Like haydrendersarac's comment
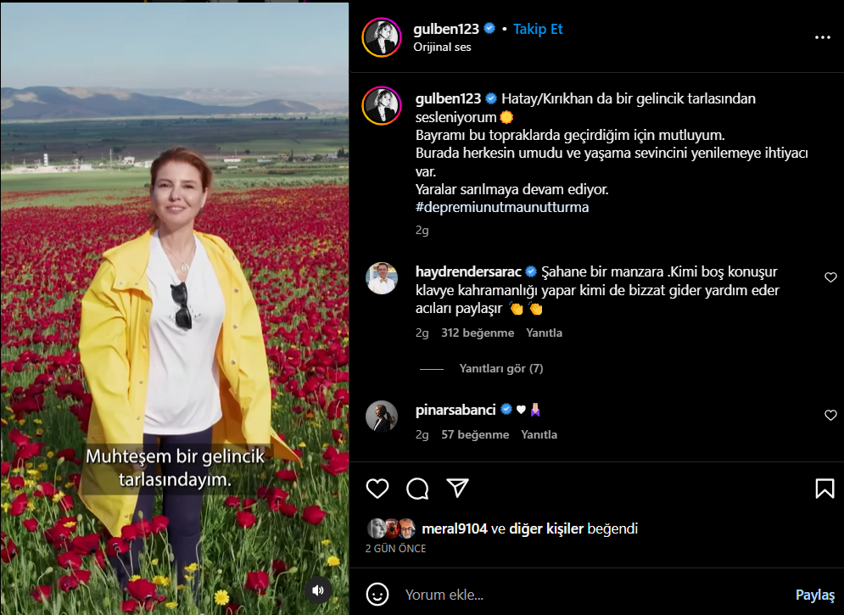This screenshot has width=844, height=615. point(830,277)
